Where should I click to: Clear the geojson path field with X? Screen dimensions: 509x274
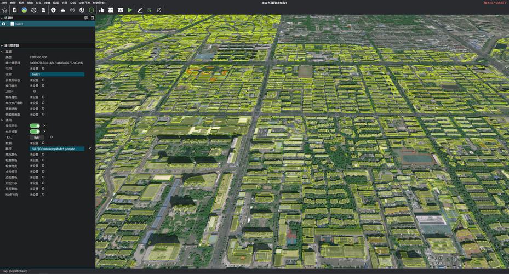pos(90,149)
